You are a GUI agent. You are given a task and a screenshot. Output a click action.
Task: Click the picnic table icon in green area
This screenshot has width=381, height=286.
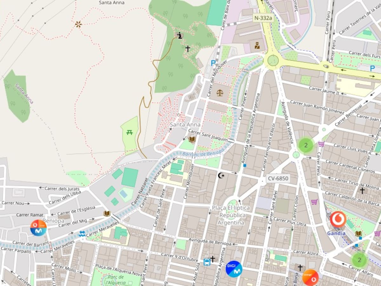point(130,132)
